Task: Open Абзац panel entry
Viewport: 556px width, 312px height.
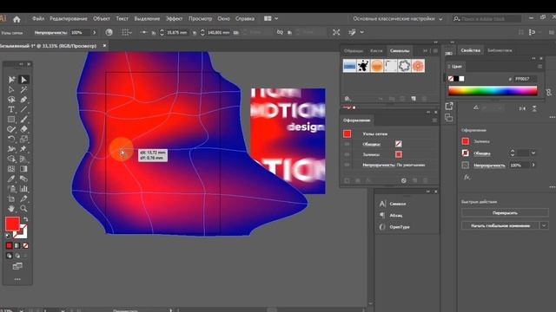Action: point(396,215)
